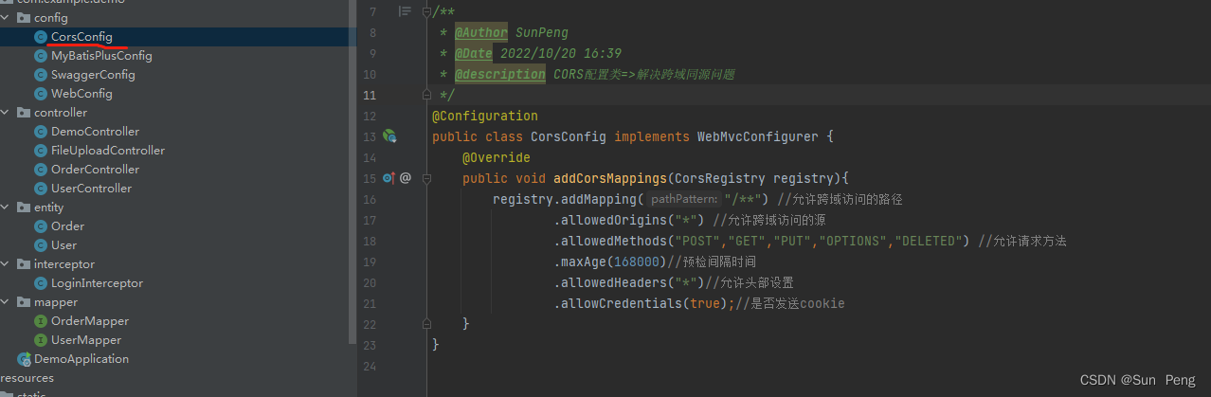The image size is (1211, 397).
Task: Open the Order entity class
Action: [x=67, y=226]
